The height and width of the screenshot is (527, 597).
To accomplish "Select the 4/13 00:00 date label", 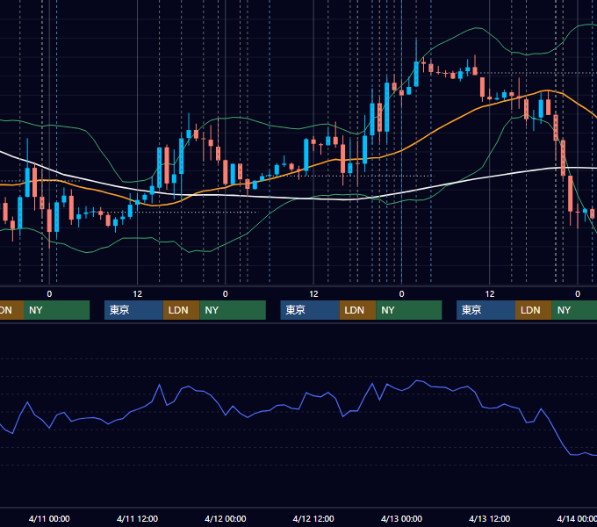I will point(401,518).
